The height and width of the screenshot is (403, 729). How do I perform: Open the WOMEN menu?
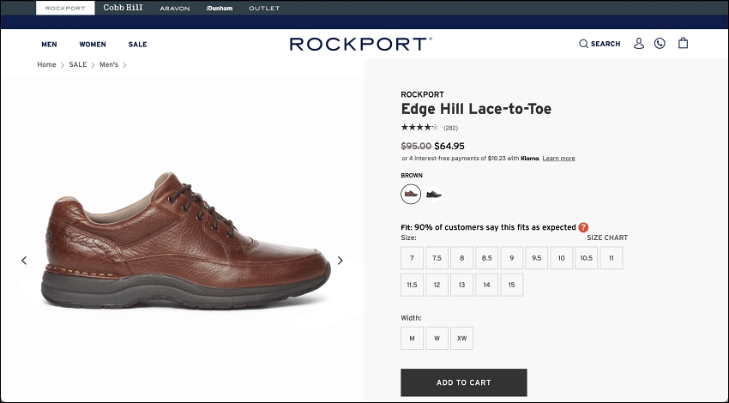pyautogui.click(x=93, y=45)
